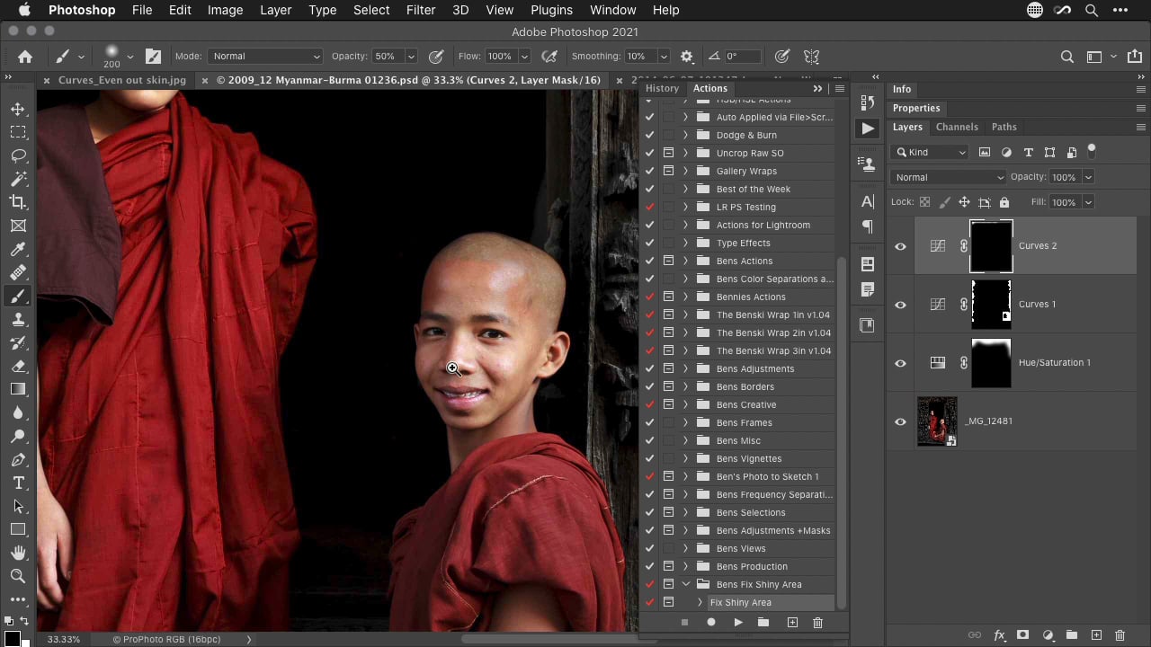Select the Clone Stamp tool
This screenshot has height=647, width=1151.
click(18, 319)
